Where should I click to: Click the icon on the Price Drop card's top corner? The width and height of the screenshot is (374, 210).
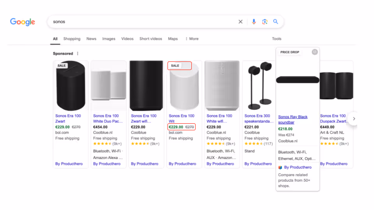click(315, 52)
